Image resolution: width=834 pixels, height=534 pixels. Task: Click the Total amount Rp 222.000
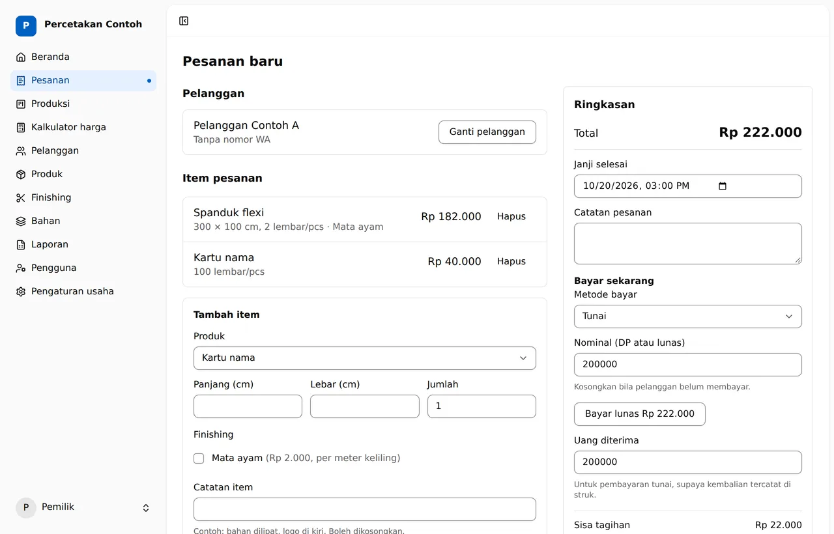click(x=760, y=133)
